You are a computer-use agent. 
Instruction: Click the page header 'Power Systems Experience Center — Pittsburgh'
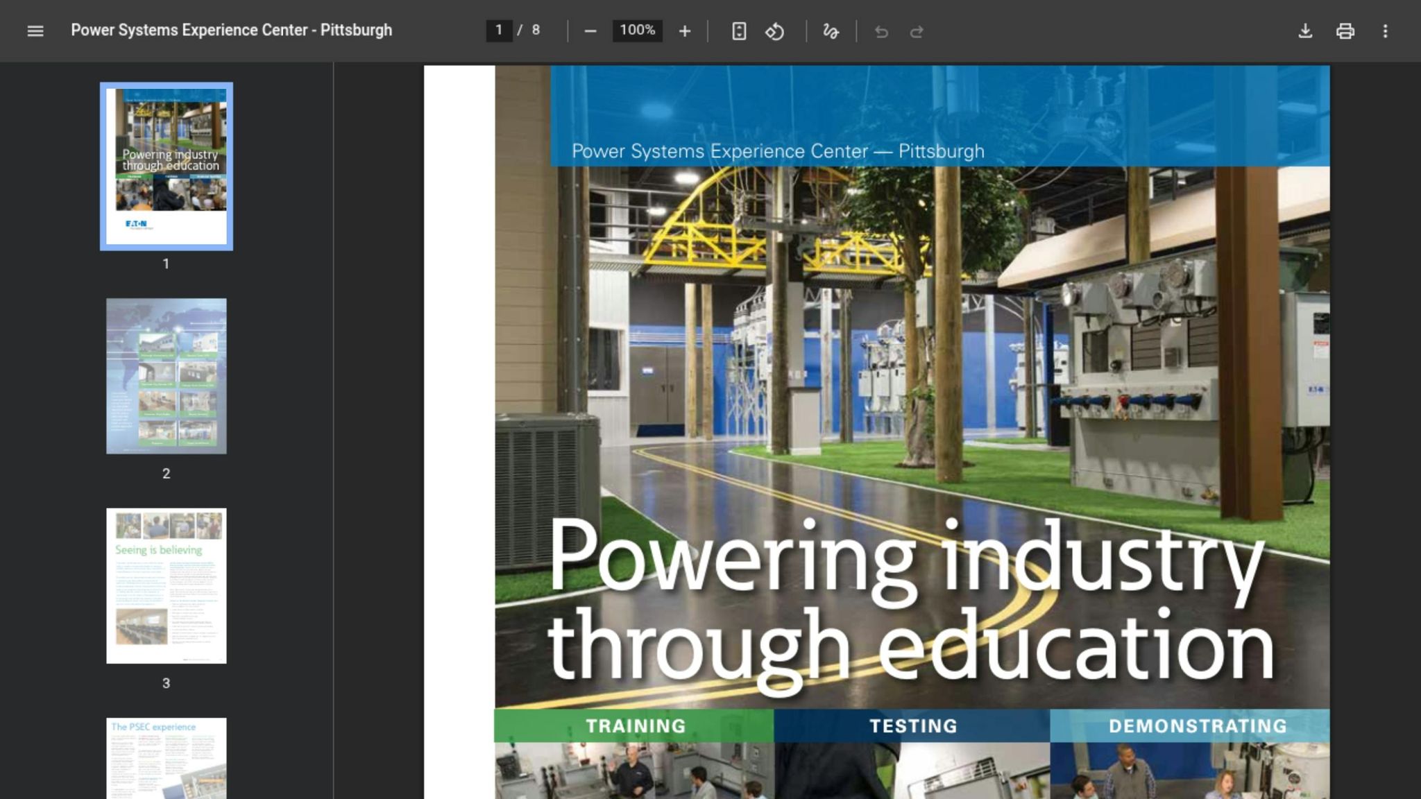(x=778, y=151)
